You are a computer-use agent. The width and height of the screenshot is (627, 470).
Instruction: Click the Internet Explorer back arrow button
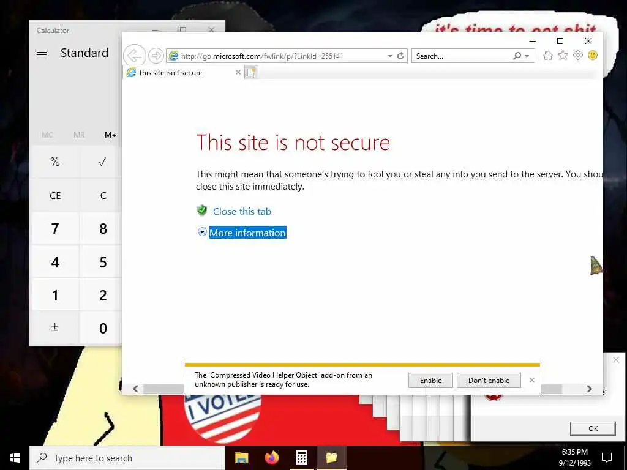(134, 56)
